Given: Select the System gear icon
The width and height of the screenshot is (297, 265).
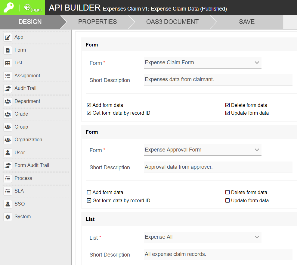Looking at the screenshot, I should coord(8,217).
